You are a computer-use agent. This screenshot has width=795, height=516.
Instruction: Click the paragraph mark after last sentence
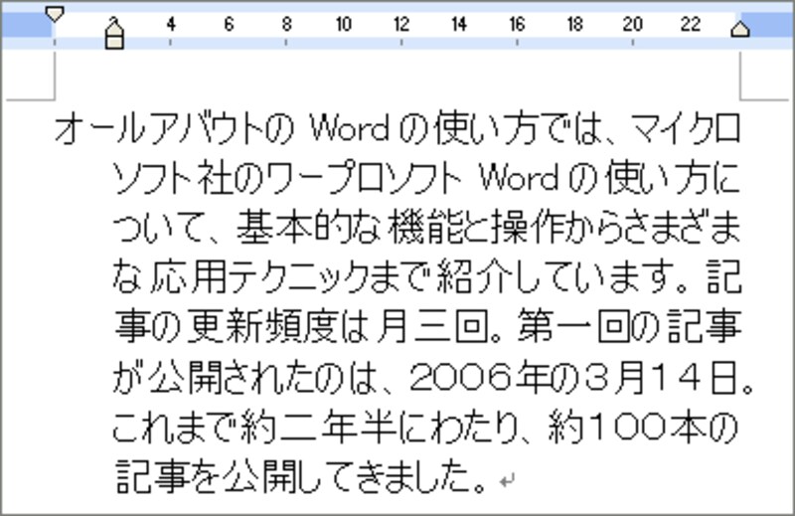pos(508,480)
